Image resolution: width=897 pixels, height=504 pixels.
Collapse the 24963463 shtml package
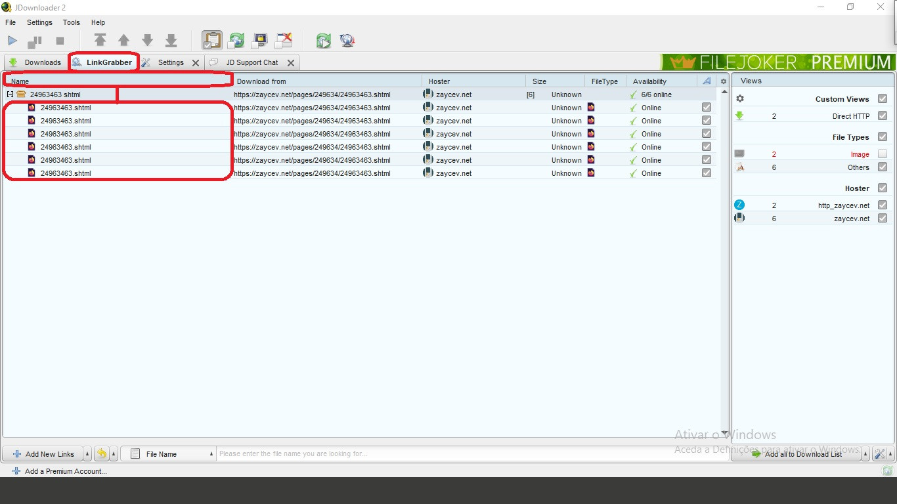[x=10, y=94]
